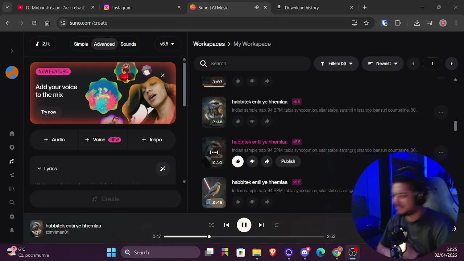
Task: Open the notifications bell in sidebar
Action: 12,230
